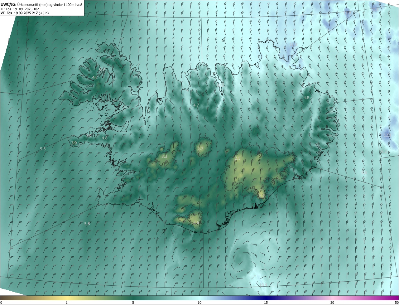The image size is (399, 305).
Task: Click the 5.5 value over the western sea
Action: [x=43, y=149]
